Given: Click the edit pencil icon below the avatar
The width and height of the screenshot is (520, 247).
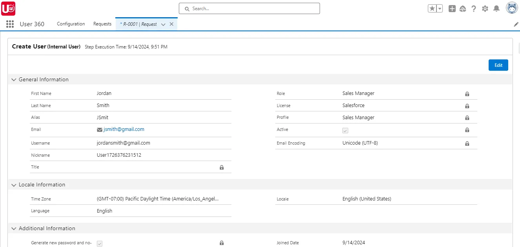Looking at the screenshot, I should point(516,24).
